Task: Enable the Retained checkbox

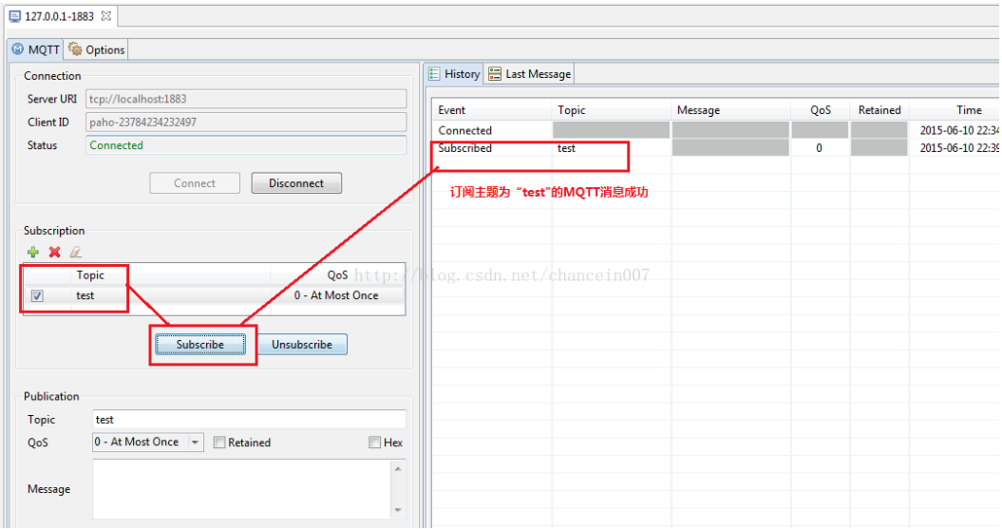Action: (x=219, y=443)
